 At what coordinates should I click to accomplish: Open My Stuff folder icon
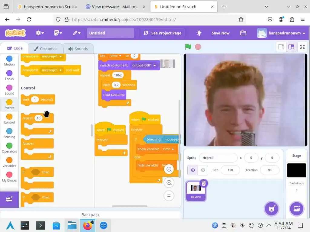[x=243, y=33]
